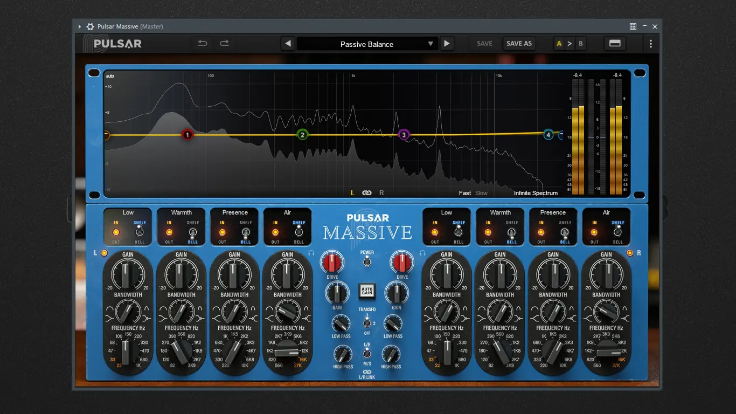Click the left LOW PASS knob
Viewport: 736px width, 414px height.
tap(341, 323)
